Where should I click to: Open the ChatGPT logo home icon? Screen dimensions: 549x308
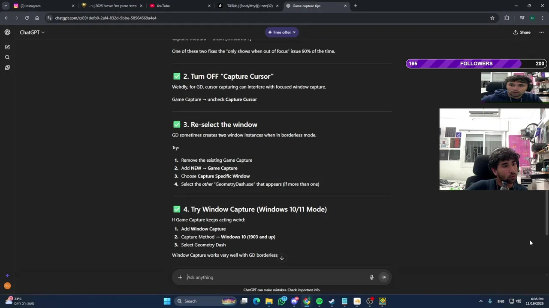coord(7,33)
